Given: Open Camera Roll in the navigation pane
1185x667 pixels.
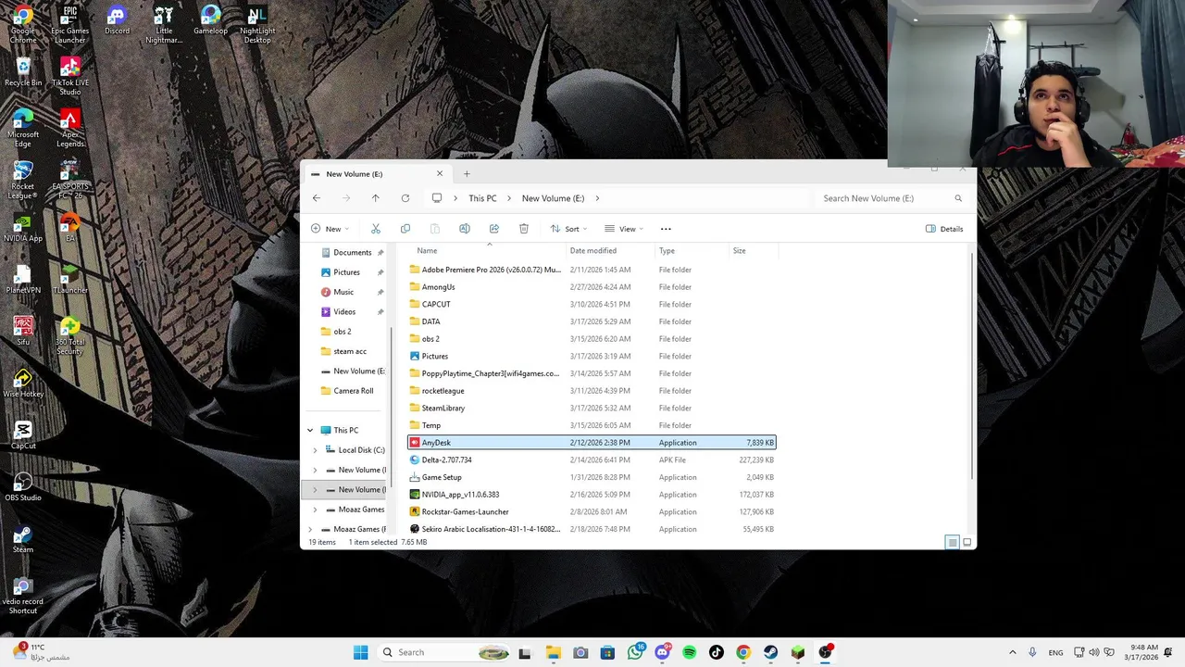Looking at the screenshot, I should click(353, 391).
